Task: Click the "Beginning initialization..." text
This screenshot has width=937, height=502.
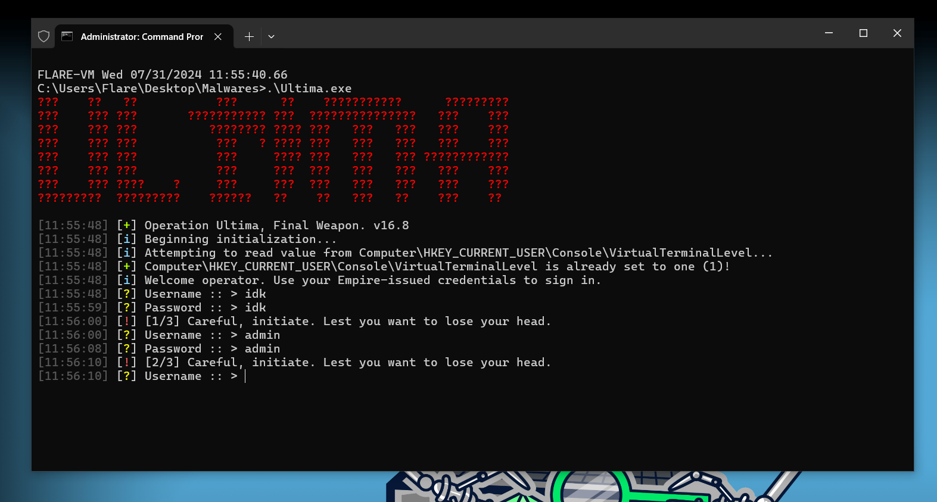Action: 241,239
